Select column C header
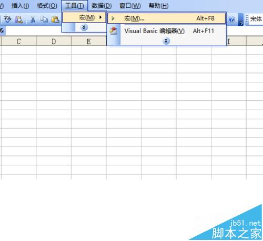This screenshot has width=263, height=241. coord(18,41)
